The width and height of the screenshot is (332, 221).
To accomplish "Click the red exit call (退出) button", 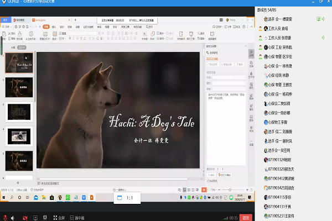I will (246, 218).
